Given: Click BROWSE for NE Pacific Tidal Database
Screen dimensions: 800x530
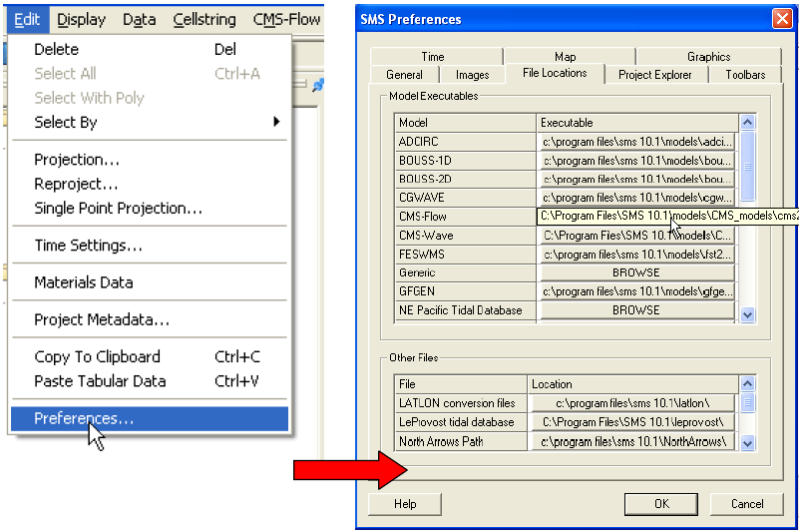Looking at the screenshot, I should tap(636, 310).
